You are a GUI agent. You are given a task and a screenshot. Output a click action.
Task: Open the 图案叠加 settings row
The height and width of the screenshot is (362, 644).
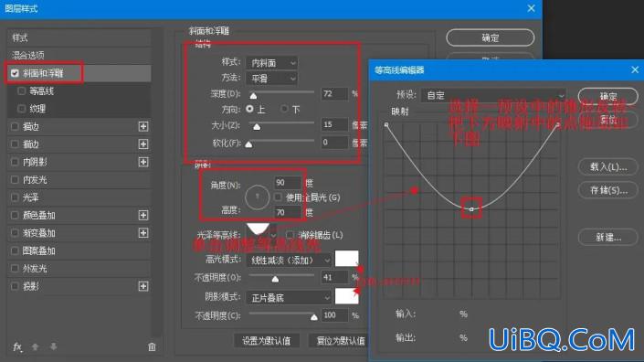(79, 250)
